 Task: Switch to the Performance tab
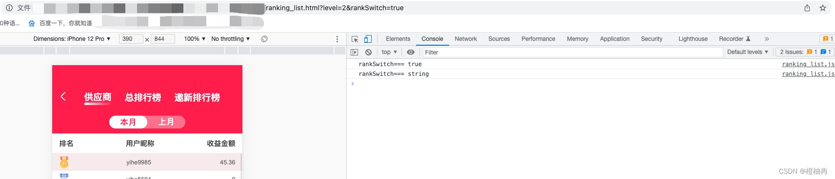pos(538,39)
